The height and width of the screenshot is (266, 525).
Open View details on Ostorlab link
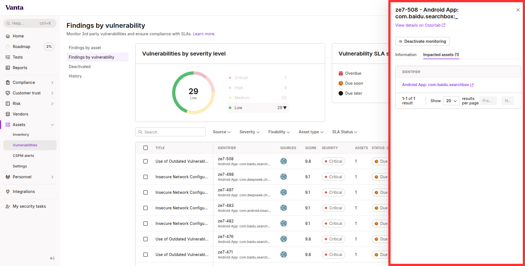[x=420, y=25]
